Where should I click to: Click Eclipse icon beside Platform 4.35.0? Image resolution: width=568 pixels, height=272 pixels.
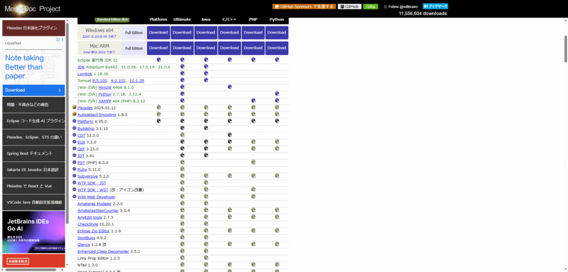(74, 121)
